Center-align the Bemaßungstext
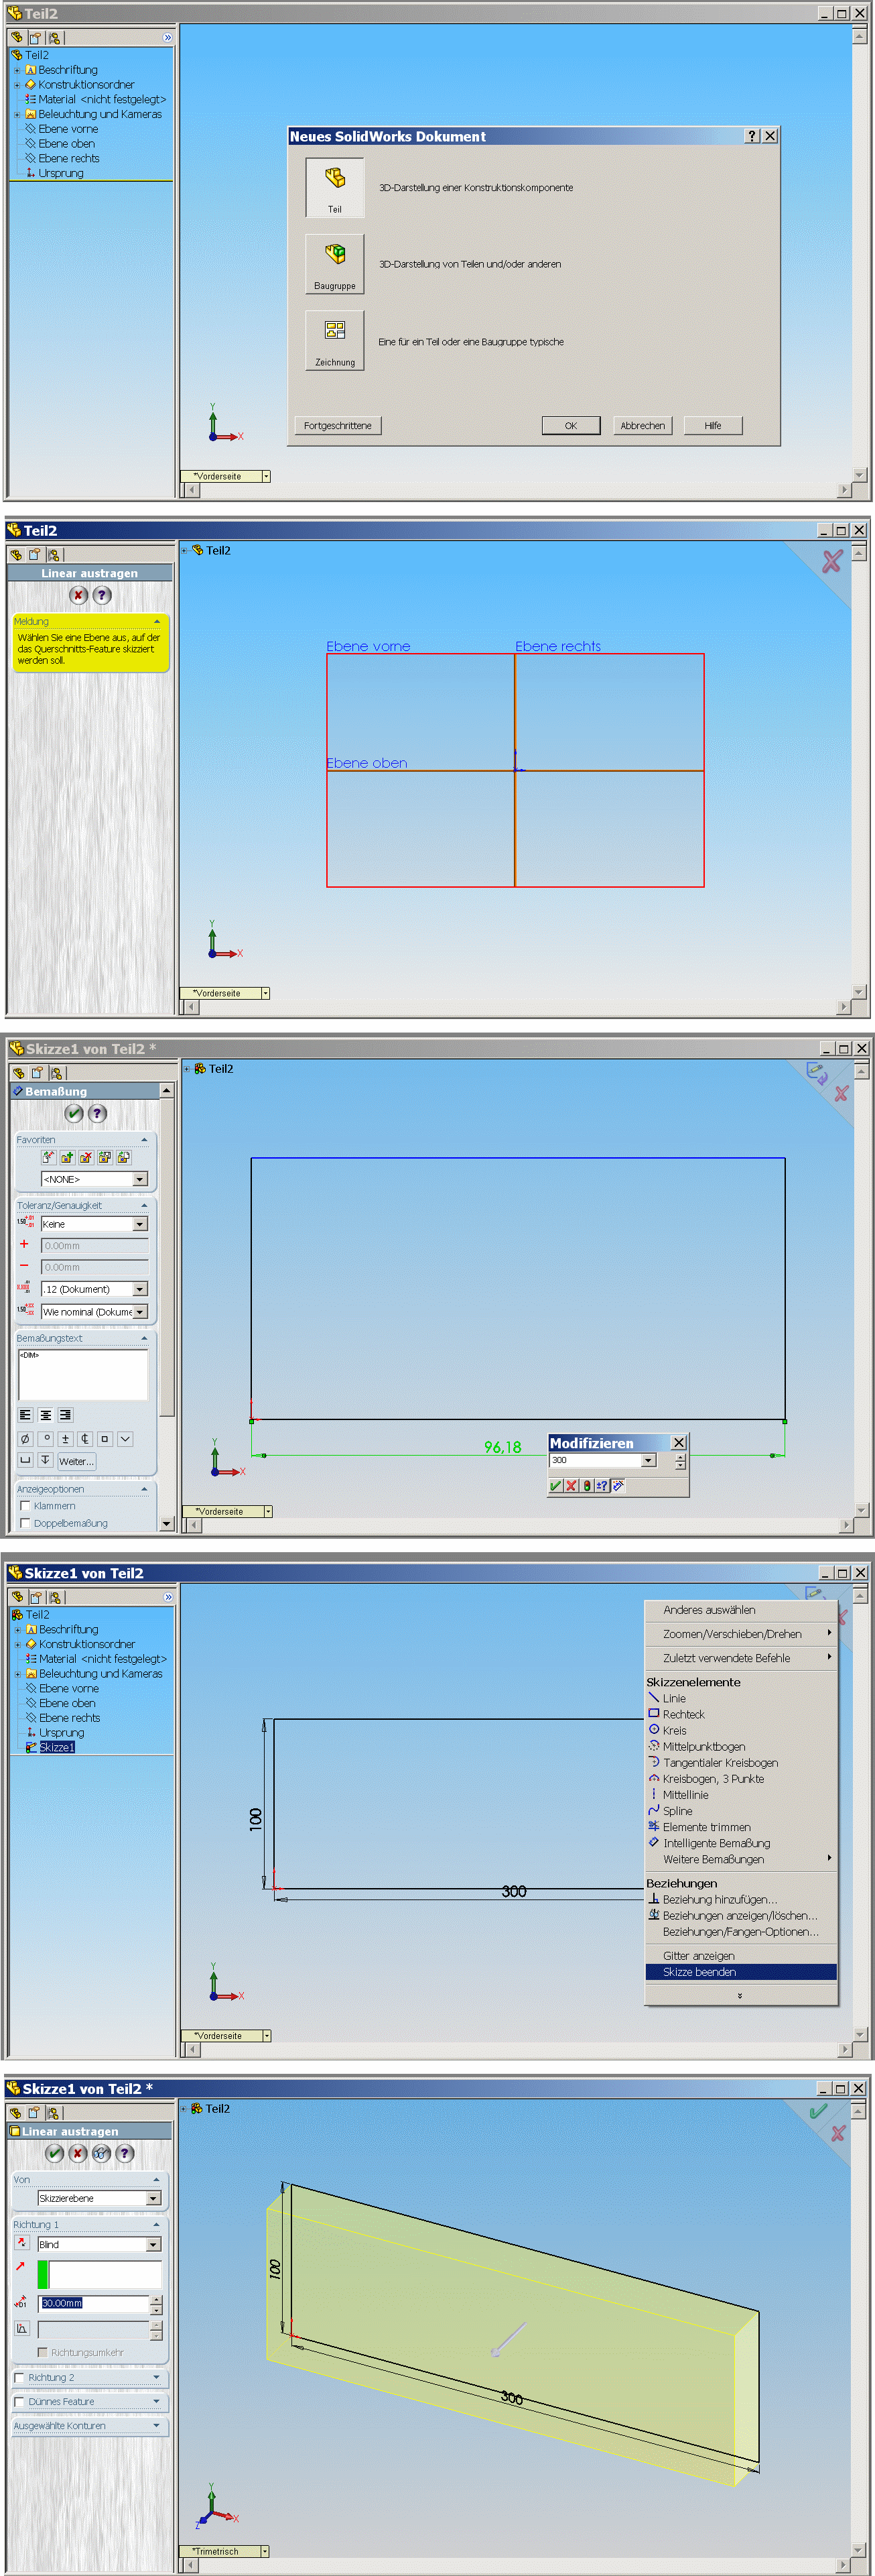Image resolution: width=875 pixels, height=2576 pixels. (x=46, y=1415)
